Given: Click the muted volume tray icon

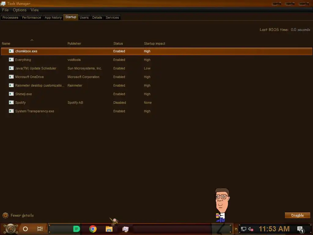Looking at the screenshot, I should point(251,229).
